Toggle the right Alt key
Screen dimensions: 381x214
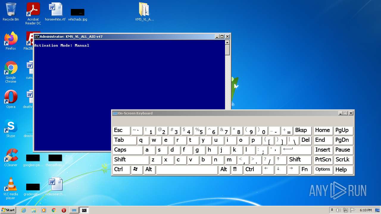click(x=224, y=169)
